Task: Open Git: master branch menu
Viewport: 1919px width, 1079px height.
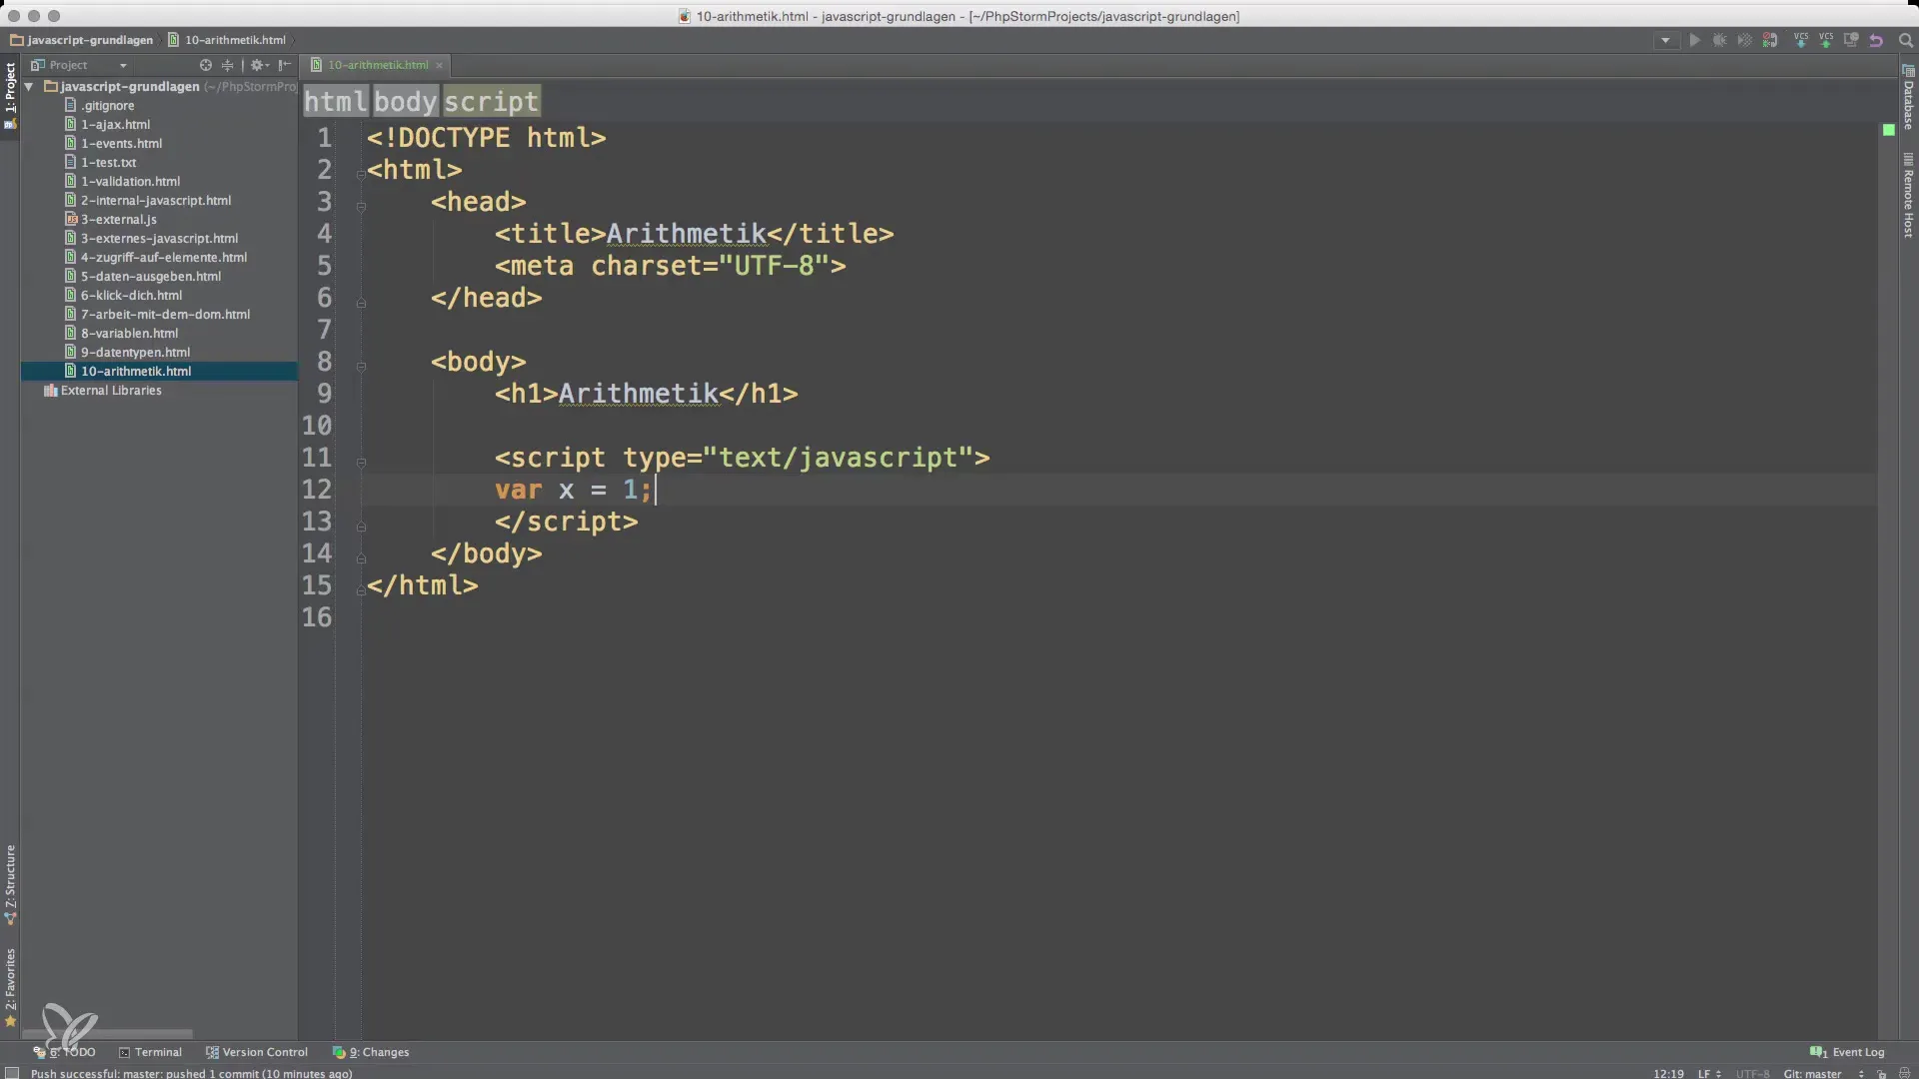Action: coord(1822,1073)
